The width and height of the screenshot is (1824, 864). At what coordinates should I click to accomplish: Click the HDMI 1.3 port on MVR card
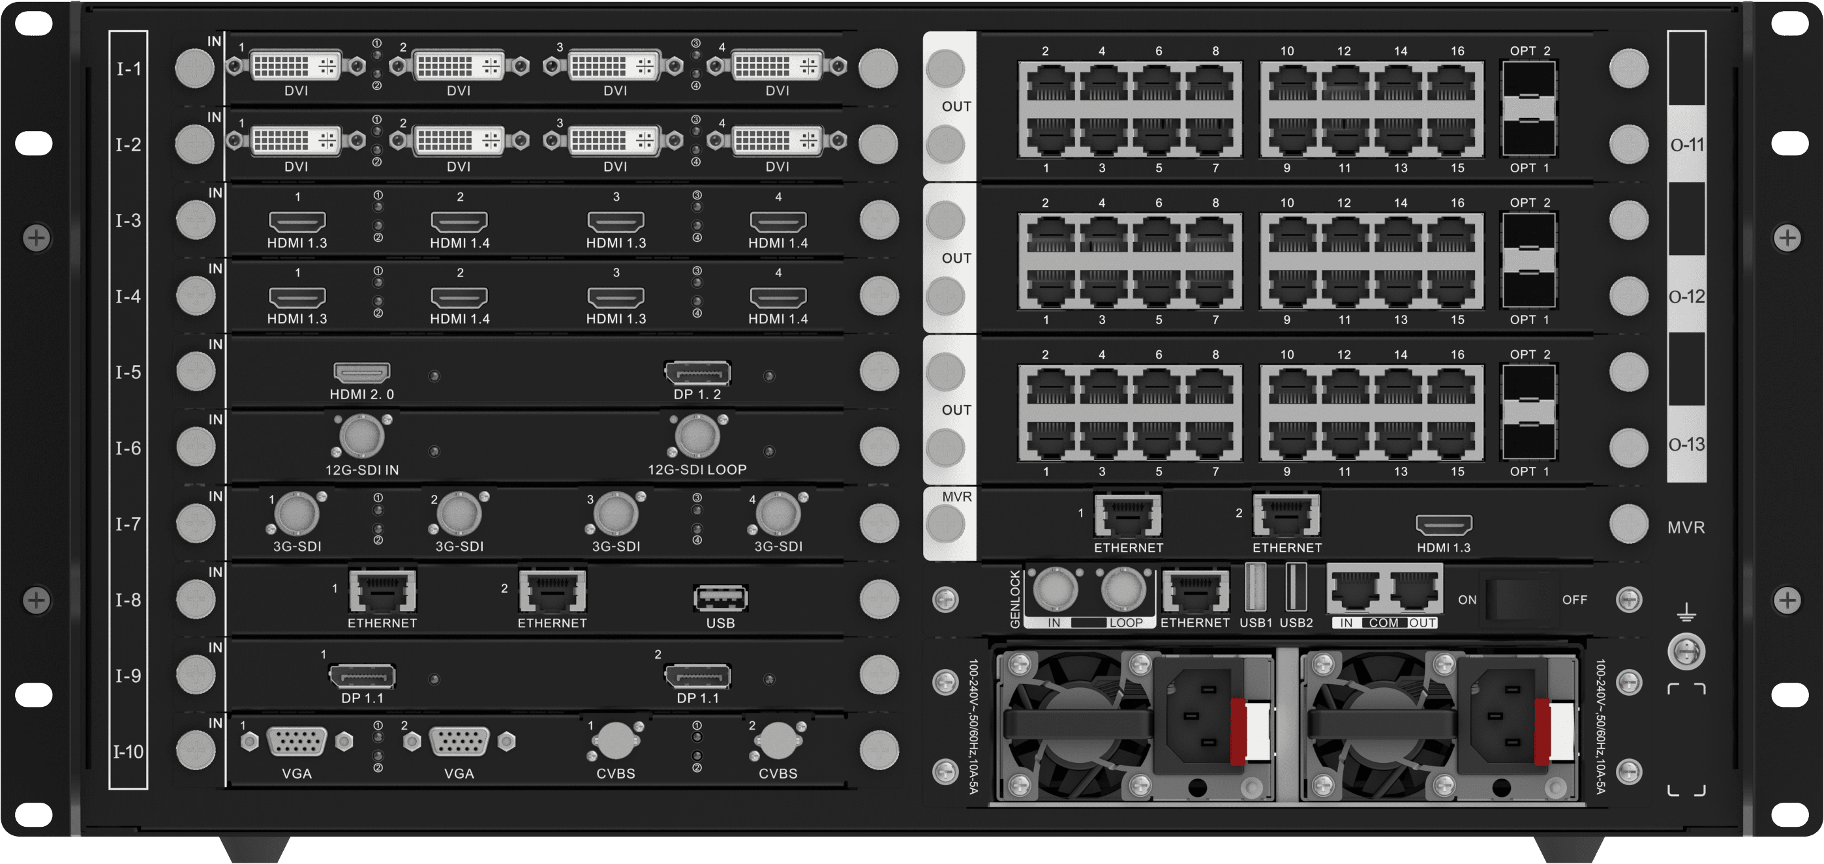[1444, 525]
